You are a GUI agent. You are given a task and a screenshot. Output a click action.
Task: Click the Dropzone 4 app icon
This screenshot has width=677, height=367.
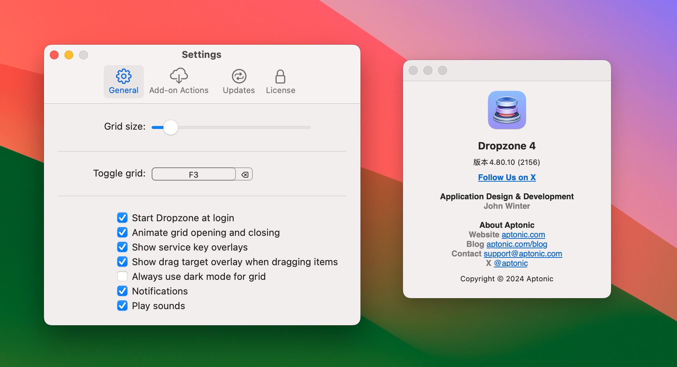pos(507,110)
